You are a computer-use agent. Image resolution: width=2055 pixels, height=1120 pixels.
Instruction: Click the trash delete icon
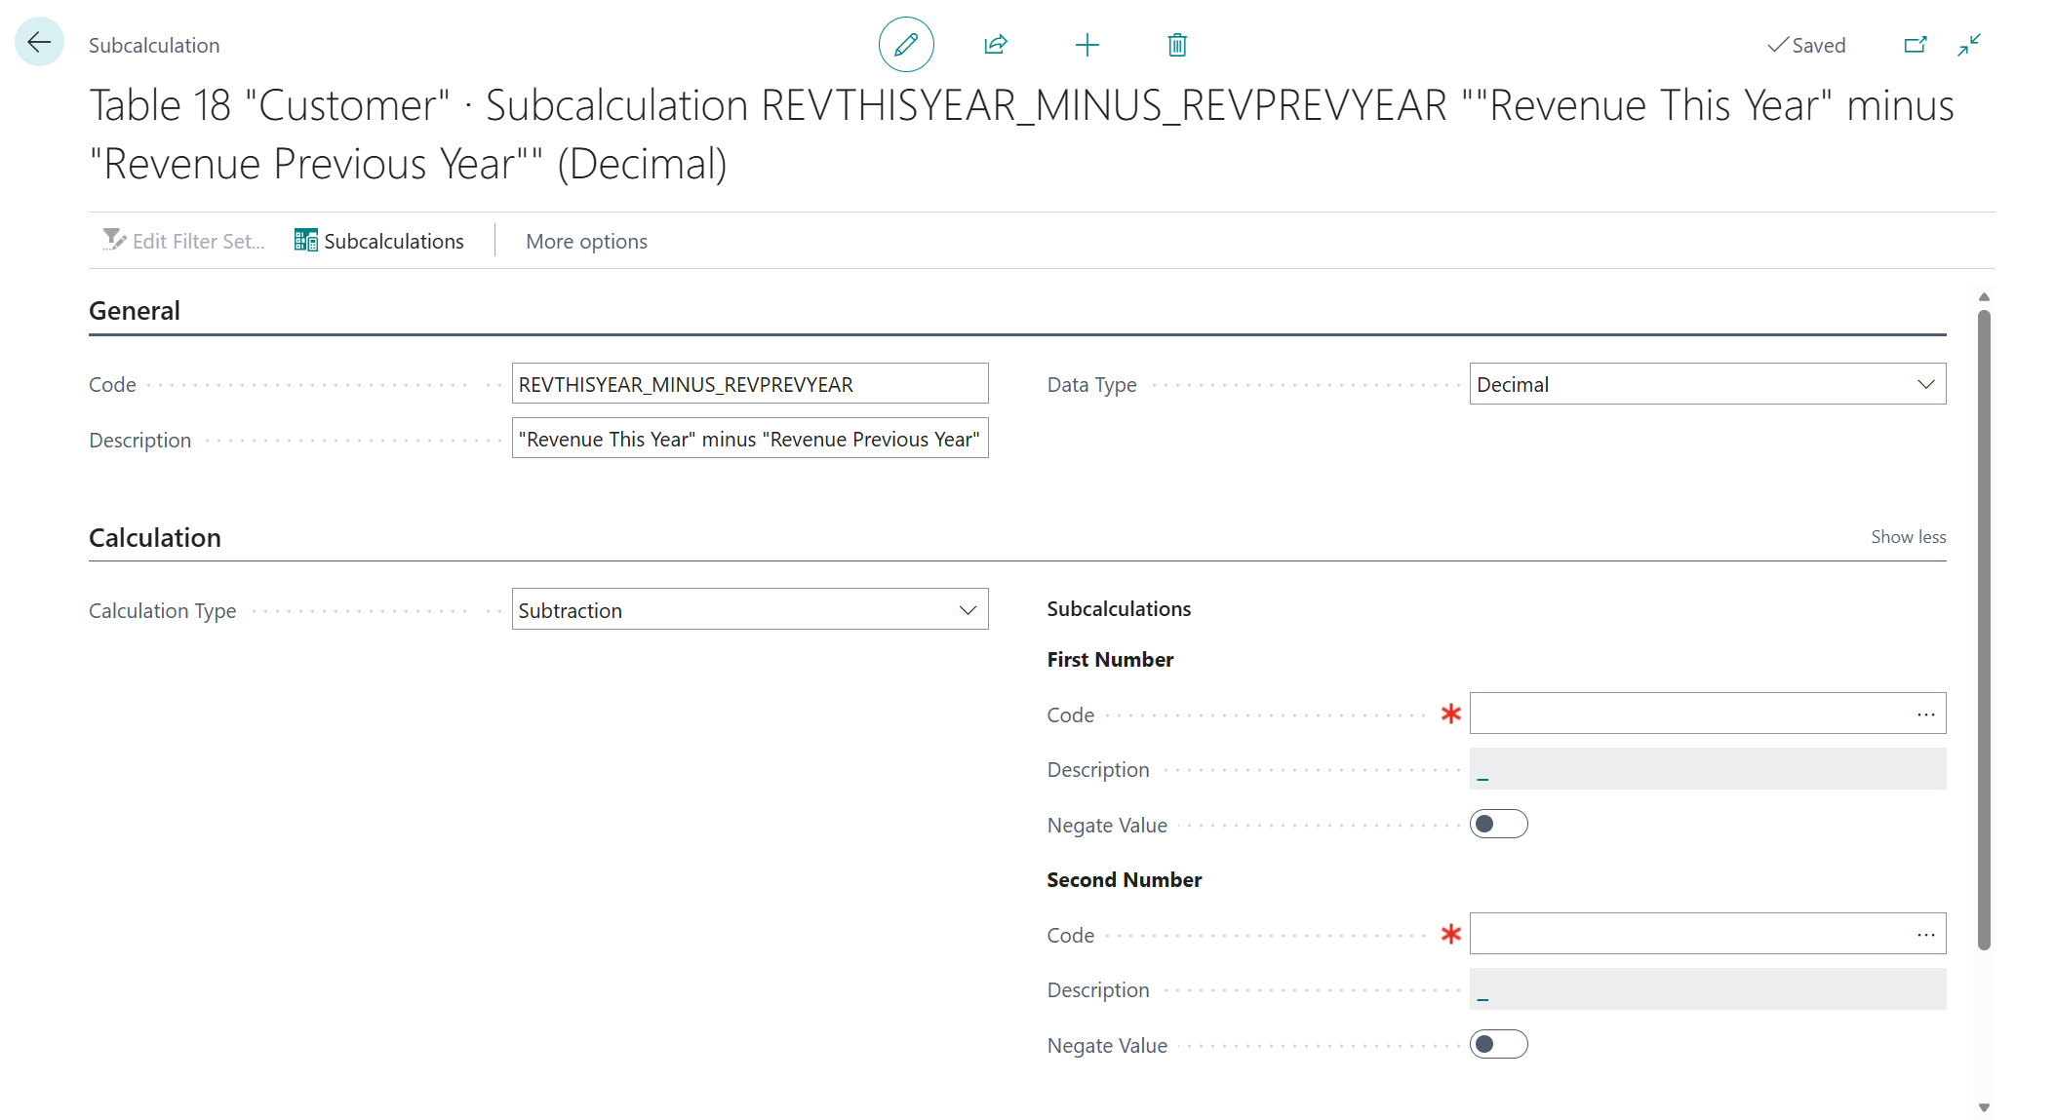coord(1177,45)
